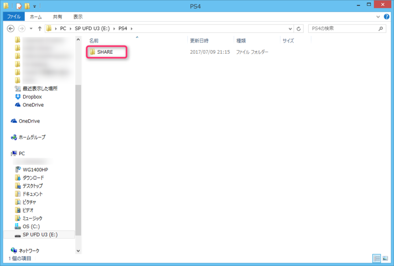Expand address bar history dropdown
The width and height of the screenshot is (394, 266).
[290, 29]
